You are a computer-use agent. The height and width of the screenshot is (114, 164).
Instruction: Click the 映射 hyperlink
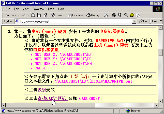(x=42, y=90)
